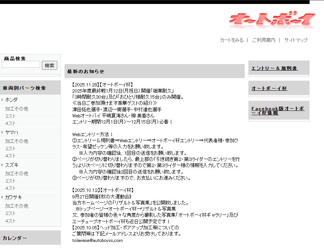Open the エントリー＆規則書 link
This screenshot has height=248, width=324.
click(x=274, y=68)
